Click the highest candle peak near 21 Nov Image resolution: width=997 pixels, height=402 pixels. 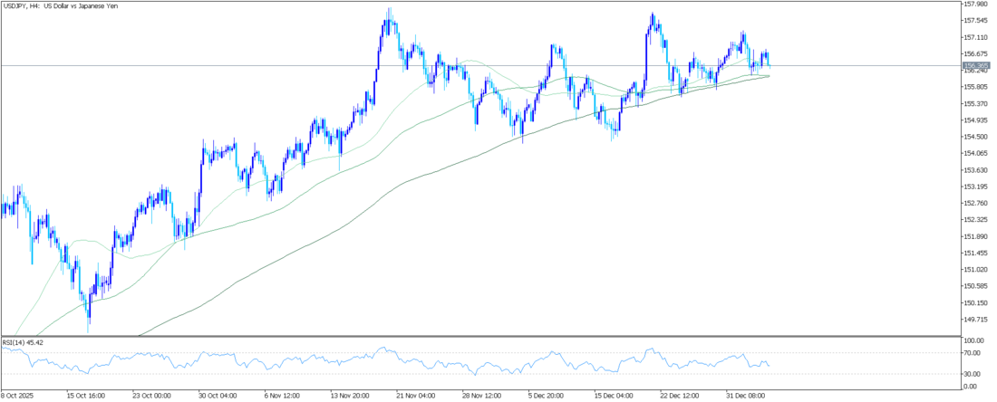(x=389, y=10)
